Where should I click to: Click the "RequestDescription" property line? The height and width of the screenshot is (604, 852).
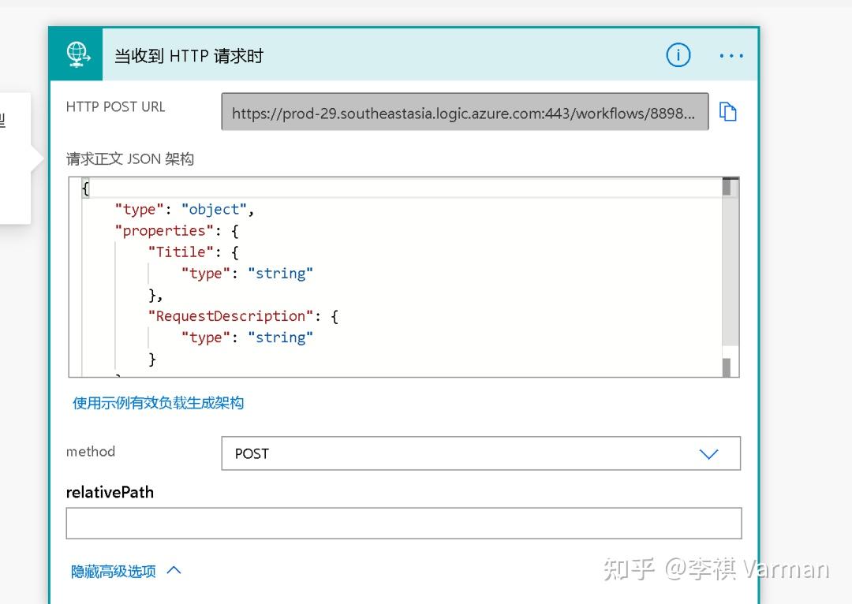(243, 316)
